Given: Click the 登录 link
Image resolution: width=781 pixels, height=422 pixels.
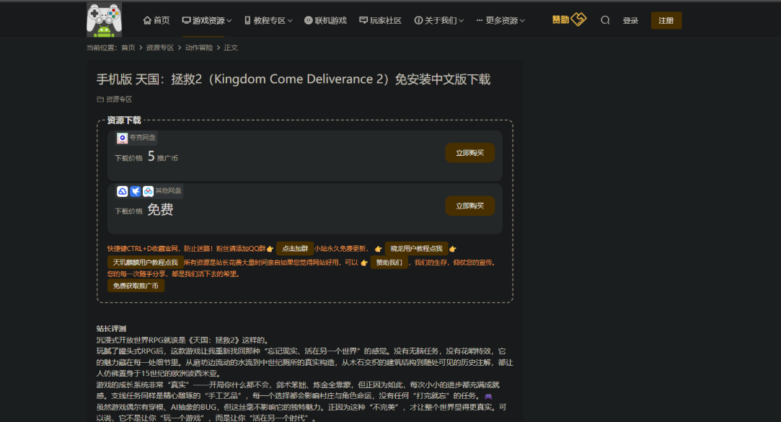Looking at the screenshot, I should click(x=630, y=21).
